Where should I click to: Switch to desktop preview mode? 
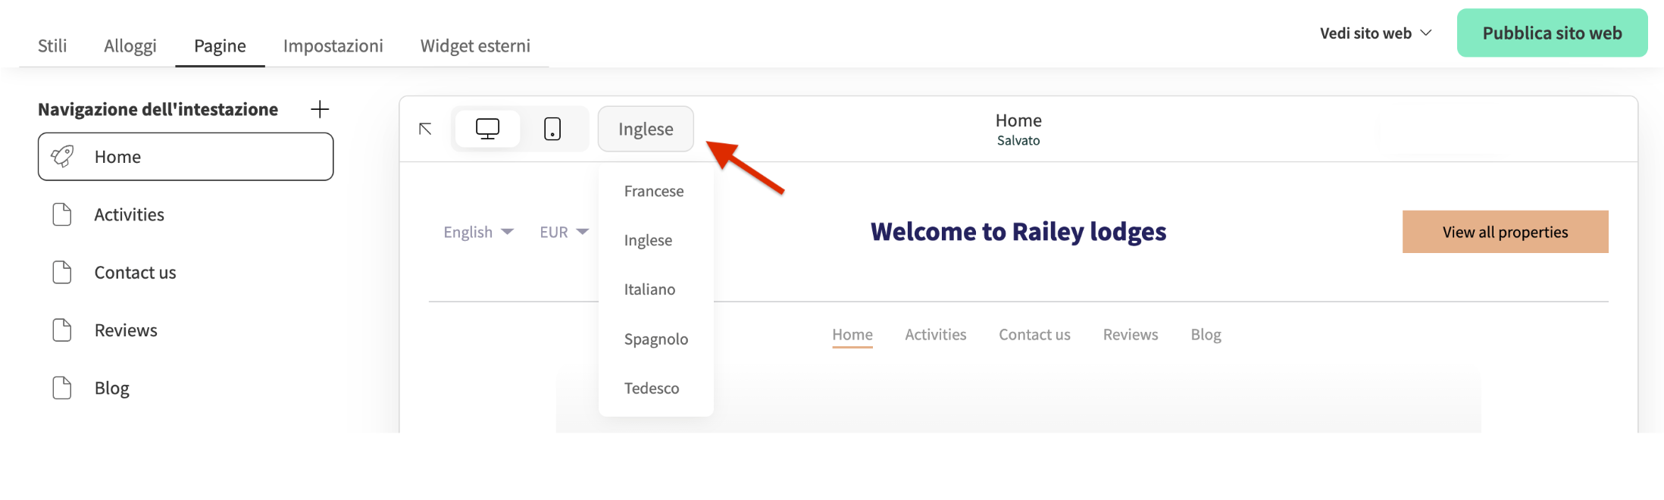tap(487, 129)
